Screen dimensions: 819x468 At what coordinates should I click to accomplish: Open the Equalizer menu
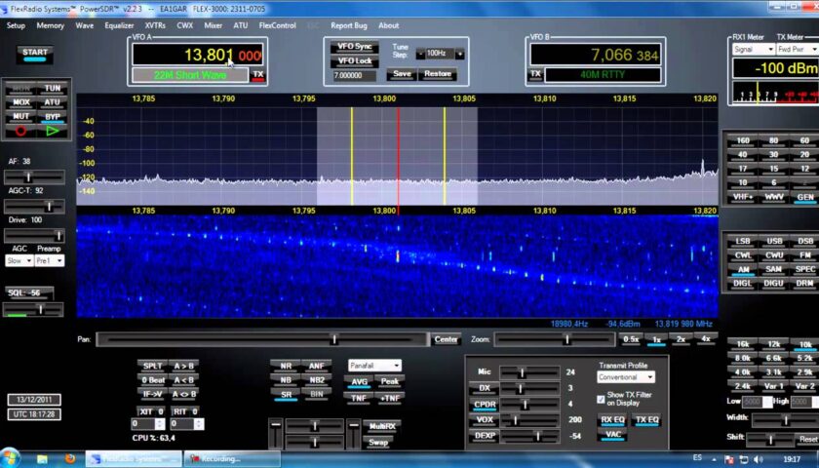pyautogui.click(x=119, y=25)
